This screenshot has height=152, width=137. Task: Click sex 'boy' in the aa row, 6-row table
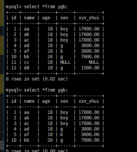(64, 113)
